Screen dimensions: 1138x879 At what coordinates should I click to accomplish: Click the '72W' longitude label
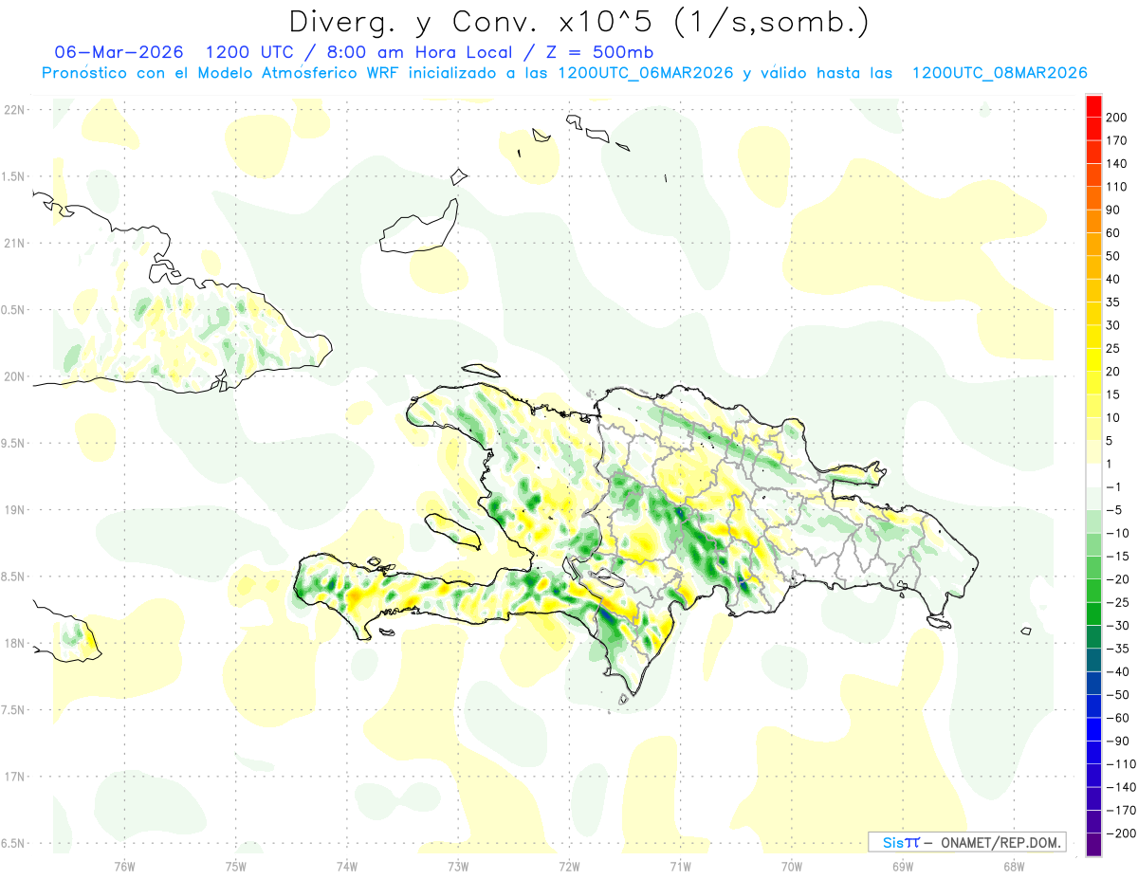(569, 866)
